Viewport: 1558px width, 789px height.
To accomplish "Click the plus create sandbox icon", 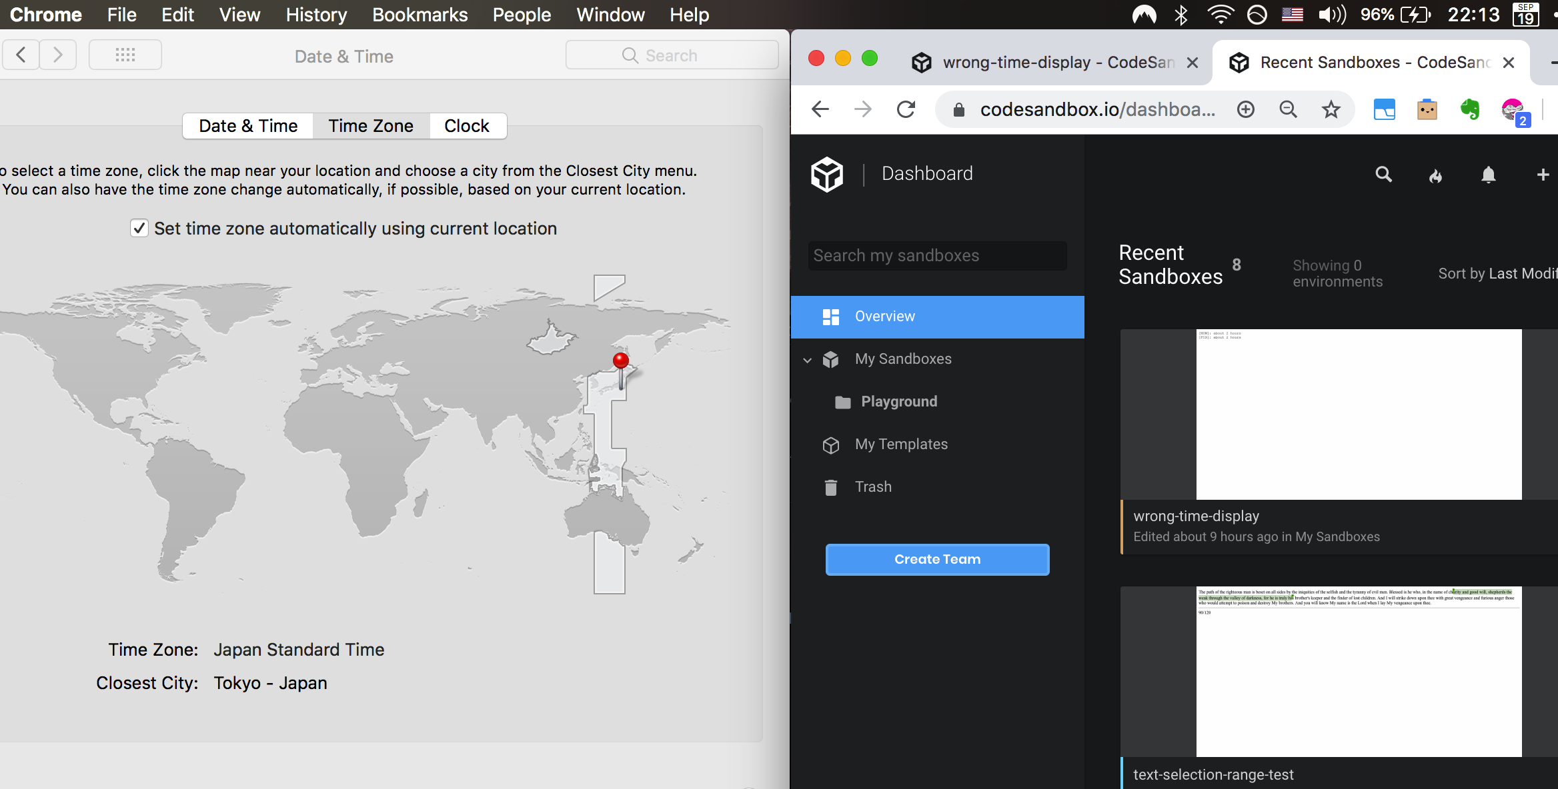I will click(1543, 175).
